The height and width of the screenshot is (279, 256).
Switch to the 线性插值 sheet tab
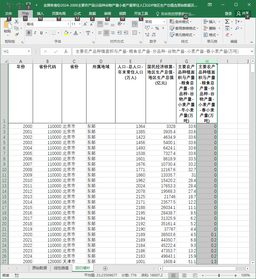[61, 268]
